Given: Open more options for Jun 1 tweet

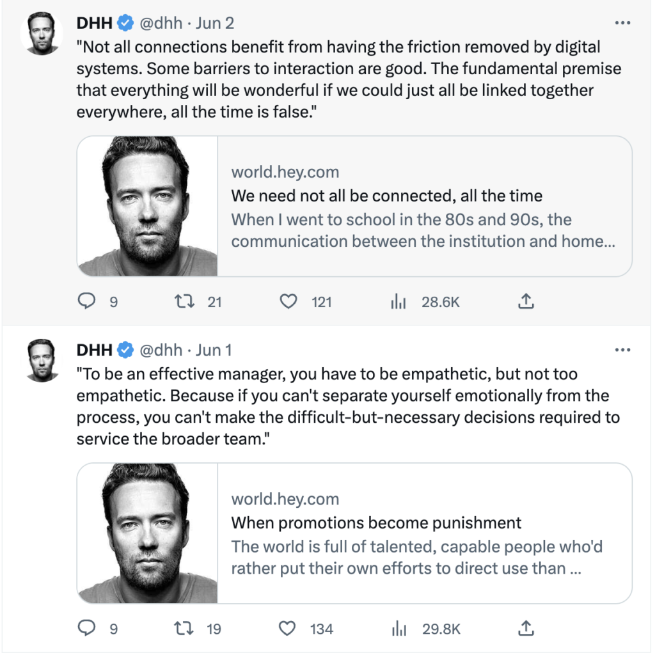Looking at the screenshot, I should (x=622, y=350).
